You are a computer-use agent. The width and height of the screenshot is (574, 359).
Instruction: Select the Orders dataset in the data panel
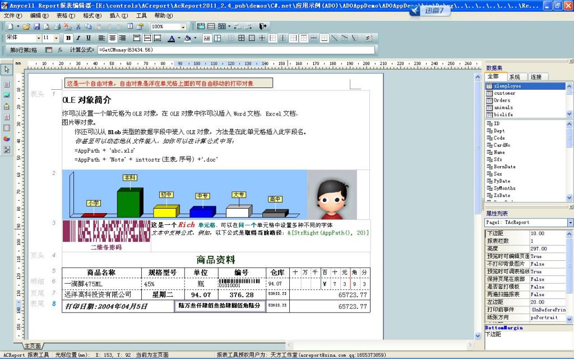(x=502, y=101)
